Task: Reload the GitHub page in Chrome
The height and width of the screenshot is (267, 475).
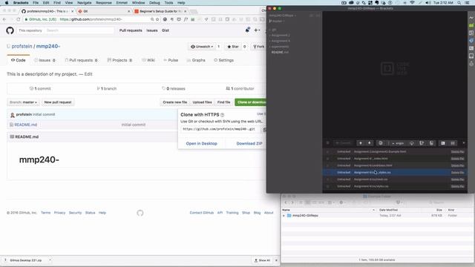Action: click(x=18, y=19)
